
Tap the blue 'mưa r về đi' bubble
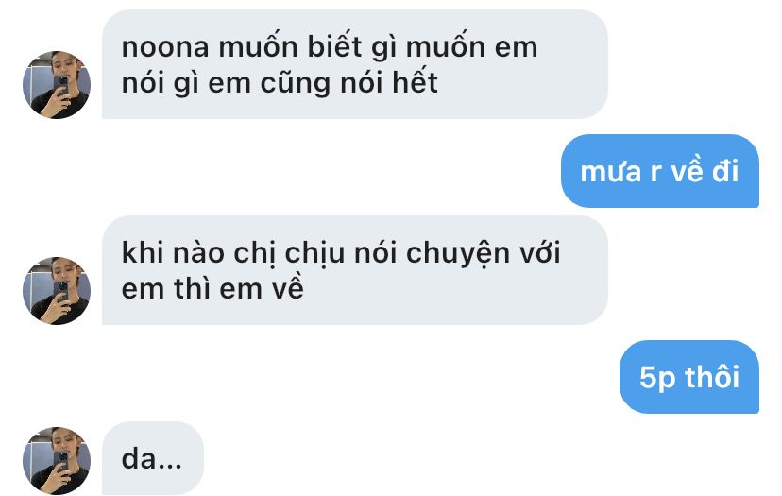pyautogui.click(x=660, y=171)
